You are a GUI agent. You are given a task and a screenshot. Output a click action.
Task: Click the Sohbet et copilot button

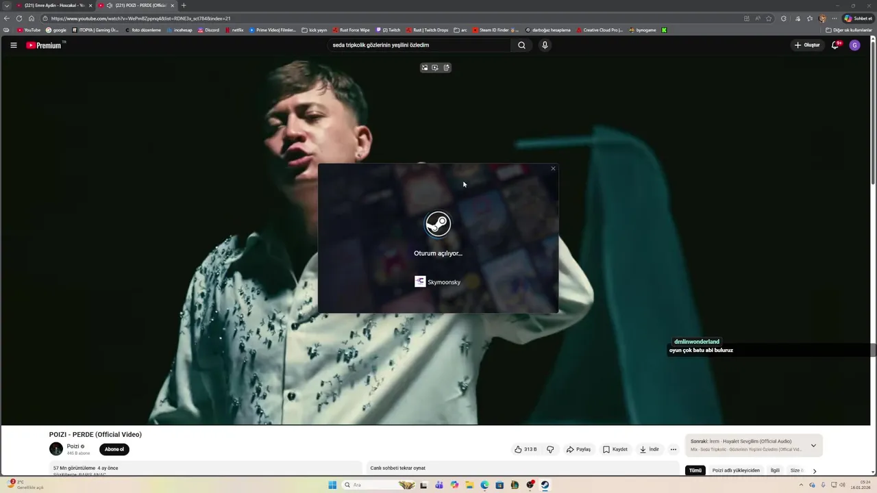pos(859,18)
